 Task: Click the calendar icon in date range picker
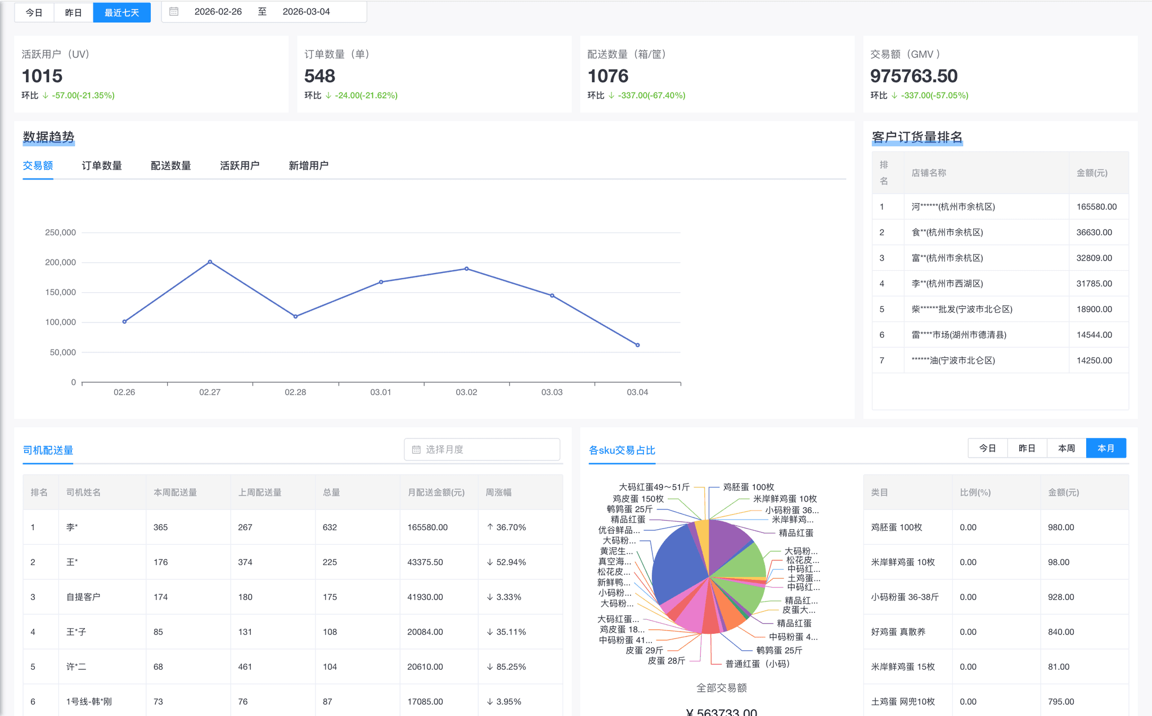coord(174,11)
